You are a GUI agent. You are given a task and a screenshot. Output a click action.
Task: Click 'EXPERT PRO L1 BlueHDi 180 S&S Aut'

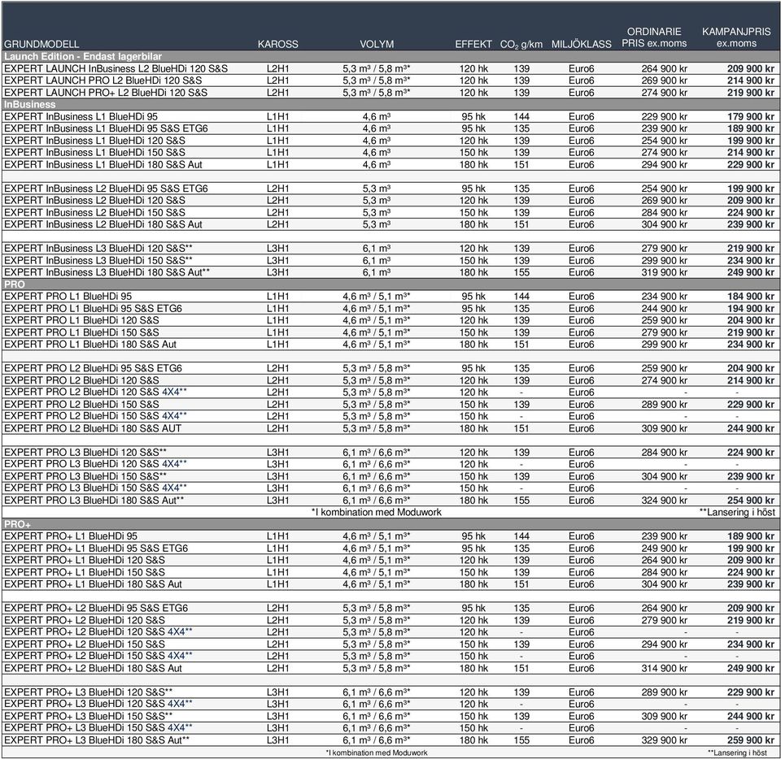click(90, 345)
